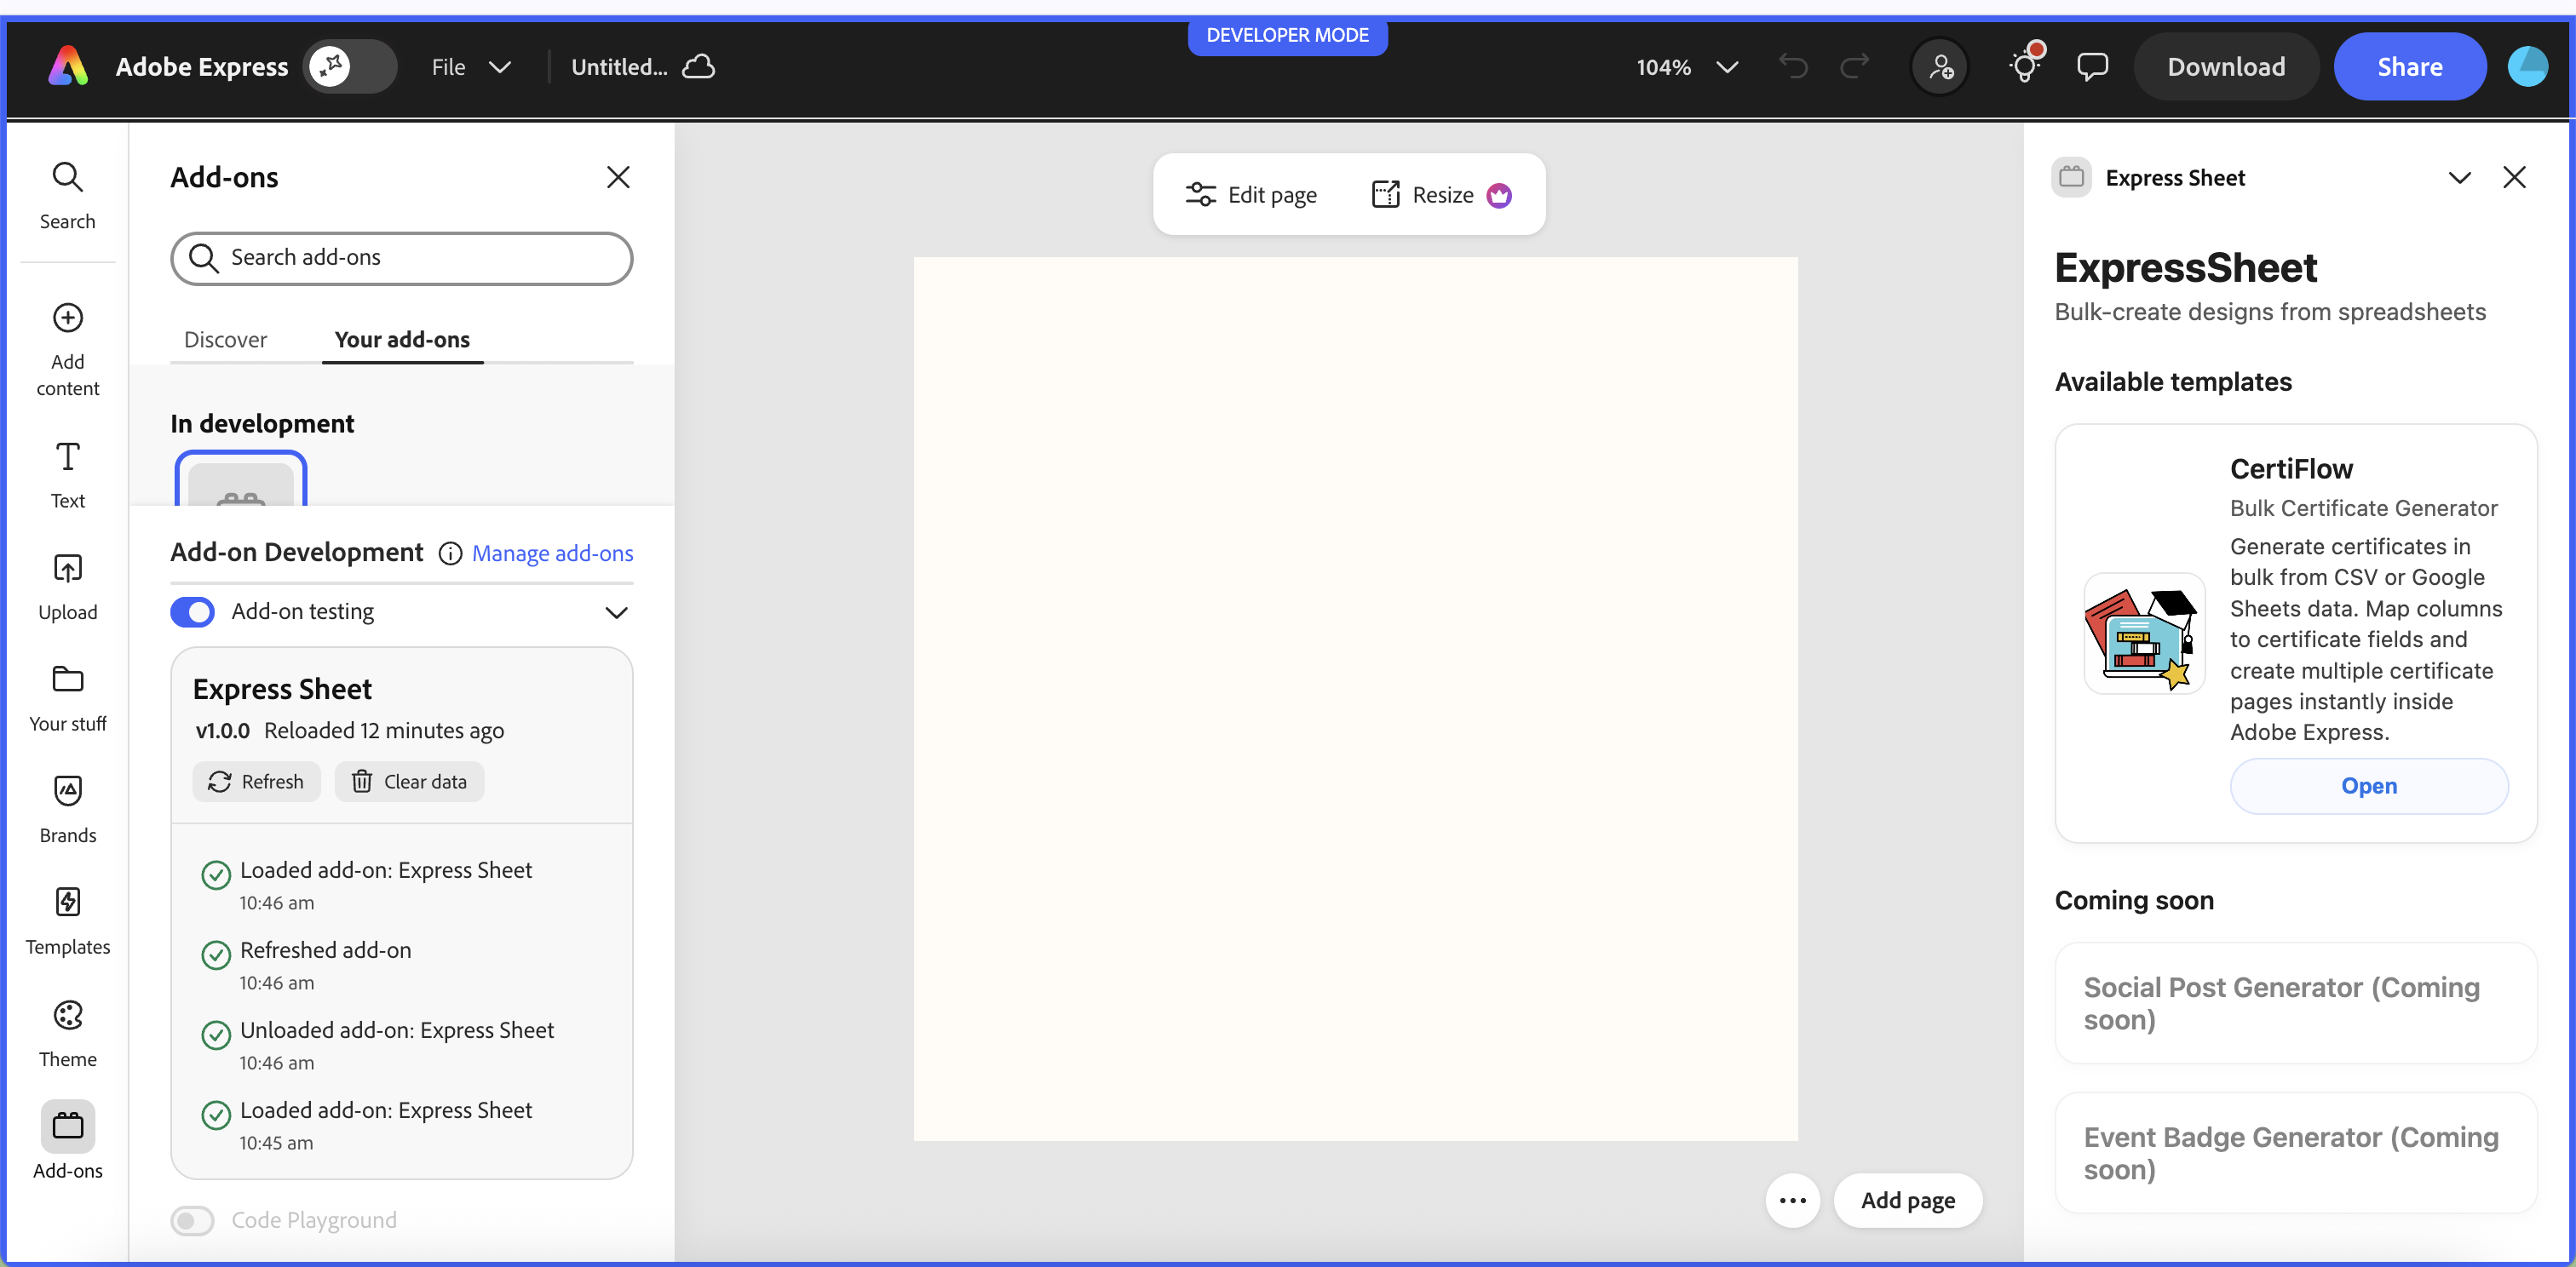
Task: Select the Text tool icon
Action: coord(67,457)
